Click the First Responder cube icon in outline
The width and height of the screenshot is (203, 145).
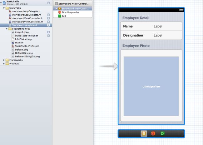click(60, 12)
